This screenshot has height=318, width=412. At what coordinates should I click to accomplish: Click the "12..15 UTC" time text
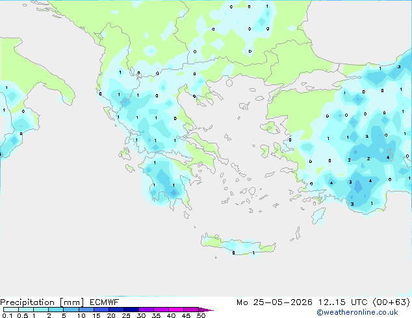(343, 302)
